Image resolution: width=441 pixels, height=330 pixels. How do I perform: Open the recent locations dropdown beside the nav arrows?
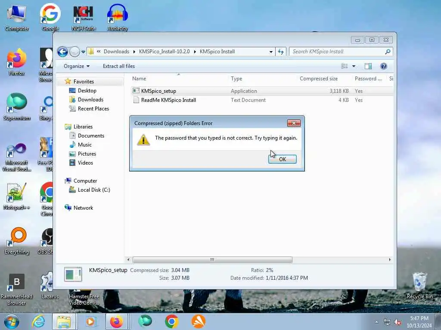click(83, 52)
